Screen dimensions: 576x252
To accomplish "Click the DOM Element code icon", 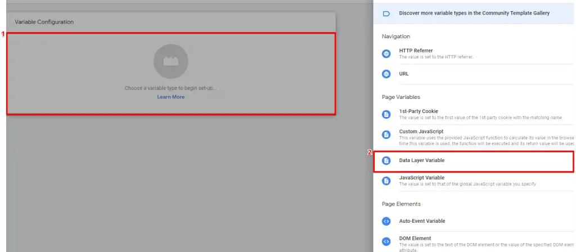I will click(x=386, y=241).
